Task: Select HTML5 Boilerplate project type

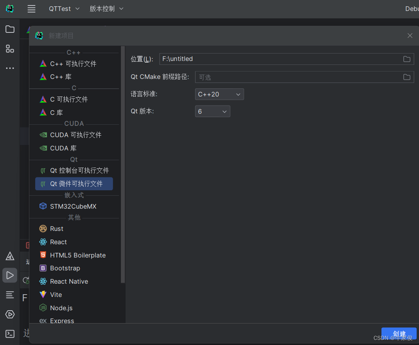Action: coord(74,255)
